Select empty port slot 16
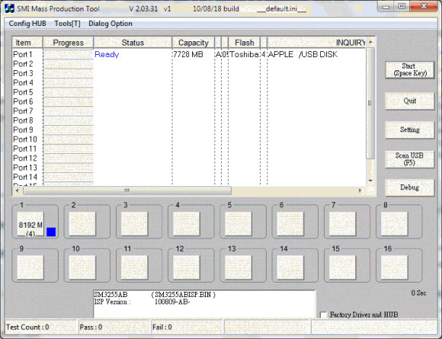The height and width of the screenshot is (339, 442). pyautogui.click(x=394, y=267)
